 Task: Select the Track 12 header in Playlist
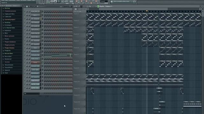coord(79,91)
